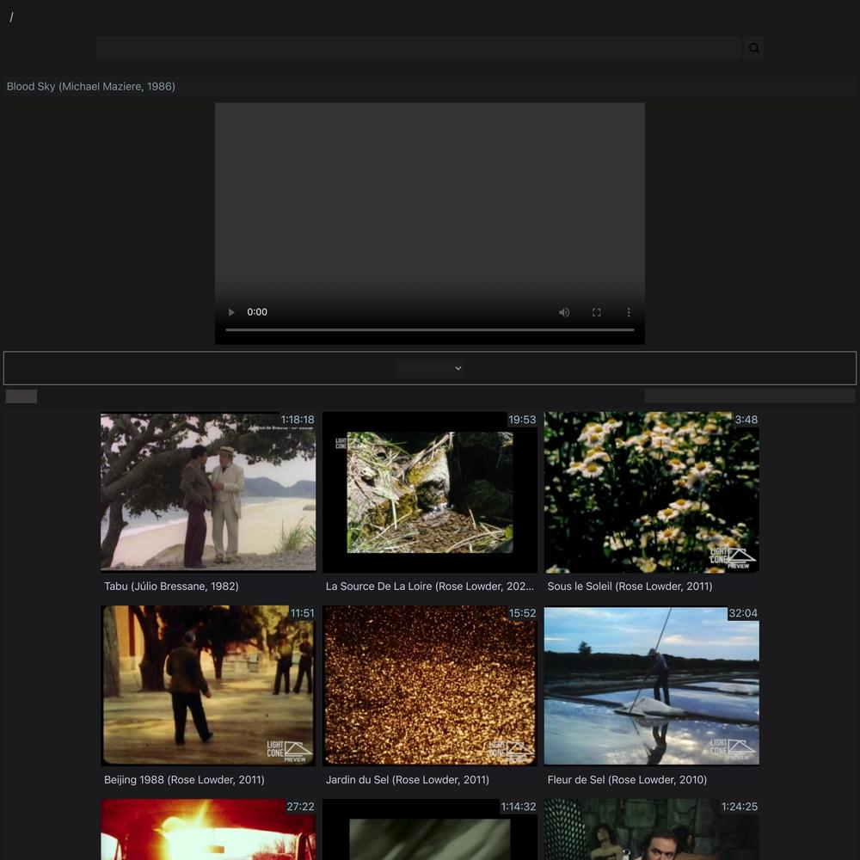Open the Fleur de Sel thumbnail
Viewport: 860px width, 860px height.
(x=652, y=685)
